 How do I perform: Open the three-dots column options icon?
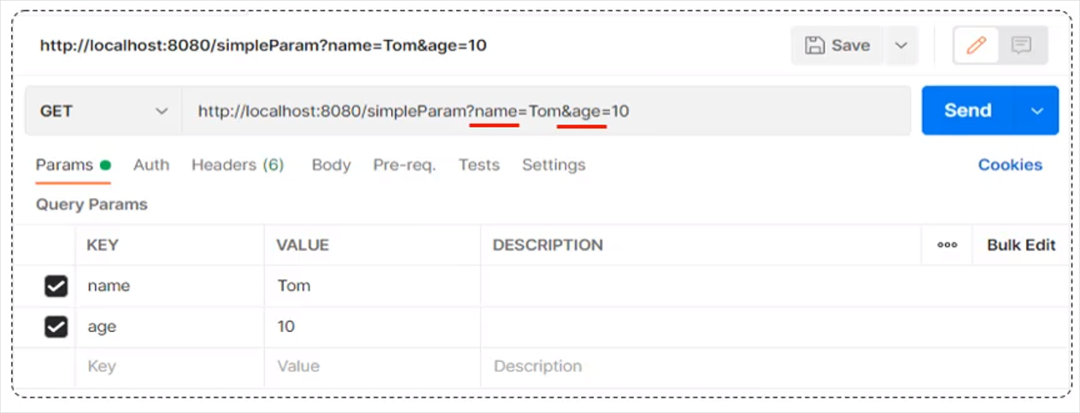947,245
